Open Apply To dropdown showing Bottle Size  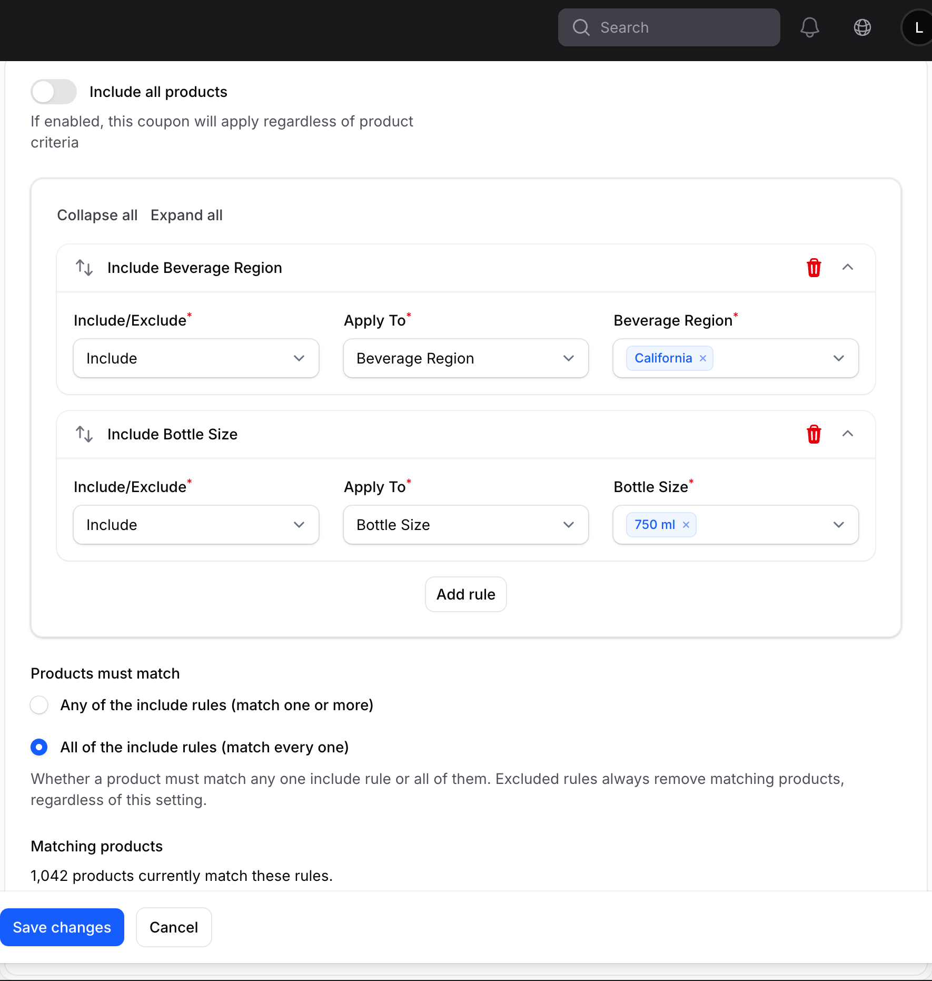click(465, 525)
